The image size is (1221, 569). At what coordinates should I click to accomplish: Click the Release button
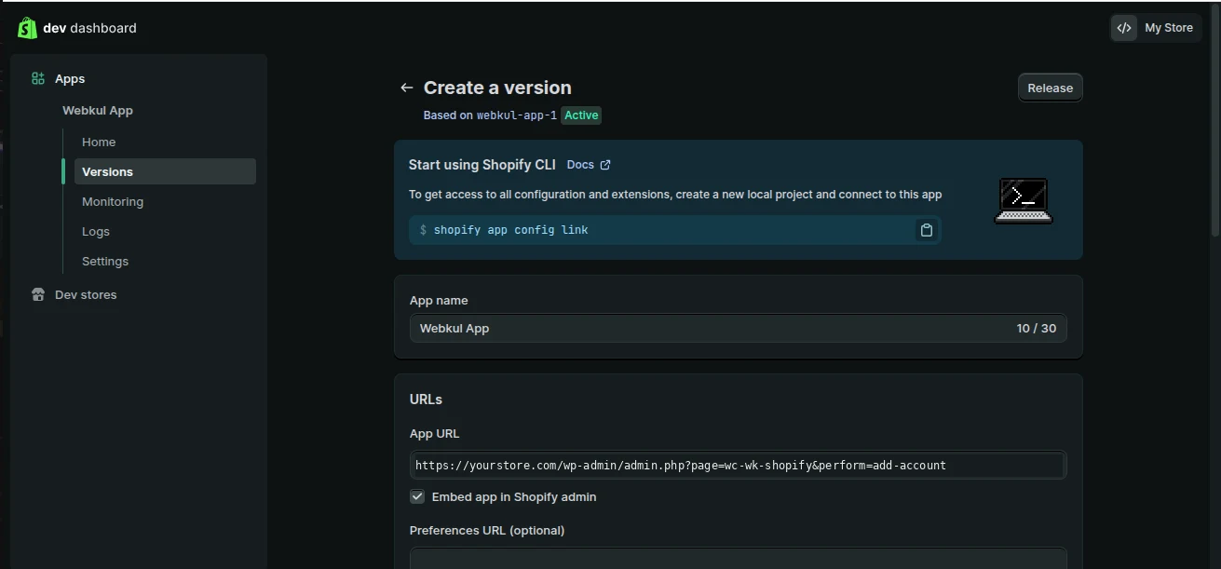(x=1050, y=88)
